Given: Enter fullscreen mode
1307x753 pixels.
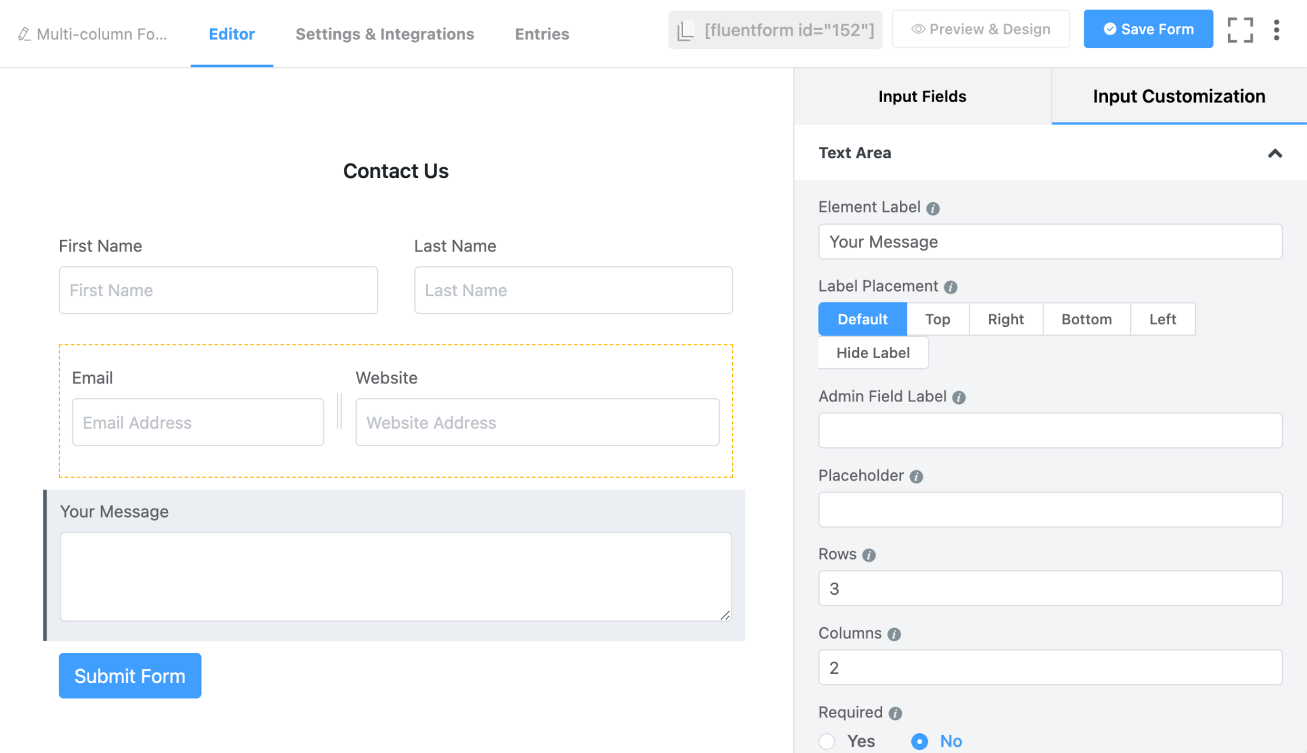Looking at the screenshot, I should tap(1239, 29).
